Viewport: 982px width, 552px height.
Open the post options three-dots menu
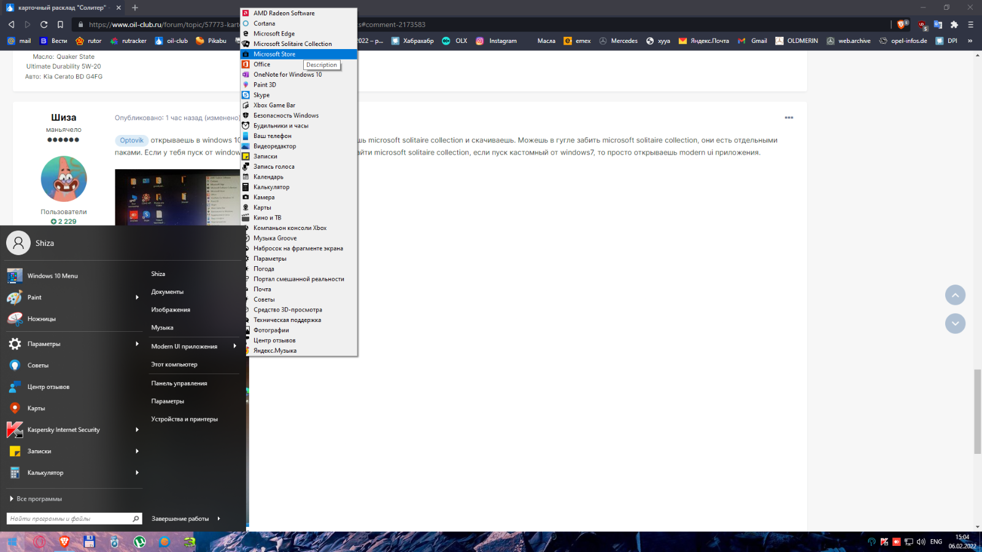pyautogui.click(x=789, y=118)
